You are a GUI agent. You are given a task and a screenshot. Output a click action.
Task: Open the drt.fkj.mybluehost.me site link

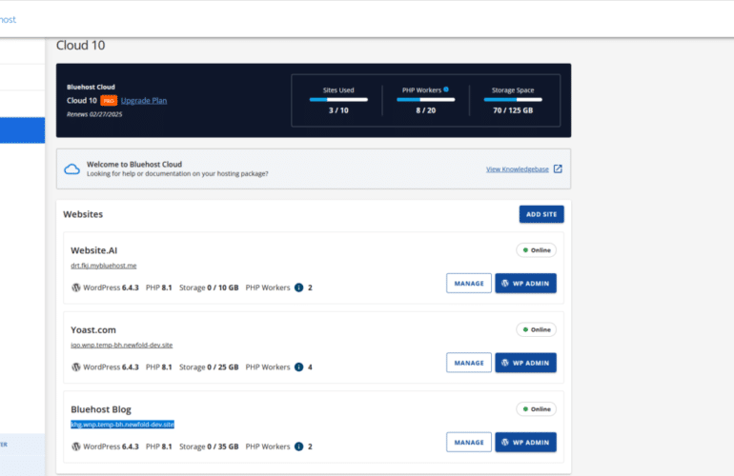[104, 266]
